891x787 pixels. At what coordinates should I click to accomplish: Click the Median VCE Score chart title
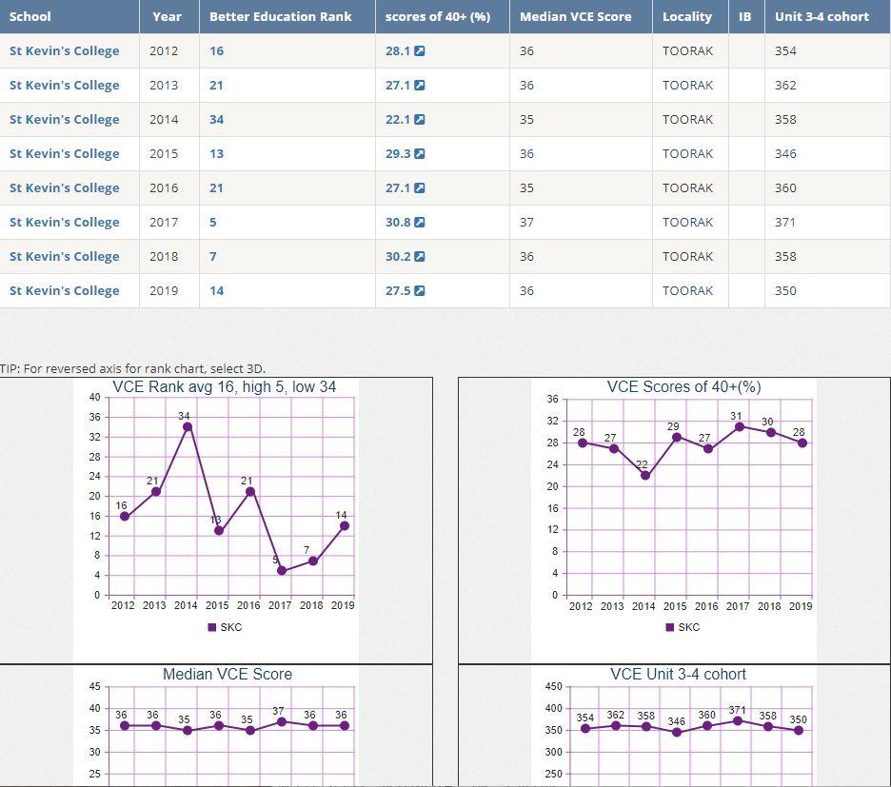pos(228,675)
